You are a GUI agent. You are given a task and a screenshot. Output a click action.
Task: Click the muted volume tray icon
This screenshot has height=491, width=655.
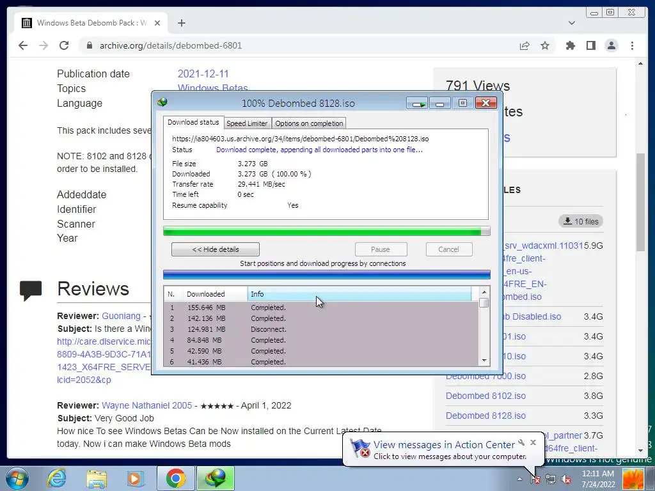[566, 479]
